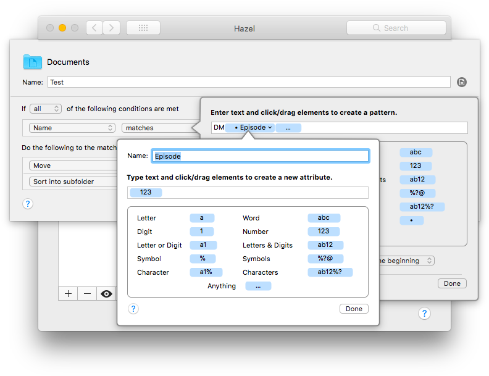Click help button in attribute popover

[133, 309]
